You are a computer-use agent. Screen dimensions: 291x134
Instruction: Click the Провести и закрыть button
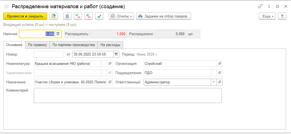point(25,16)
